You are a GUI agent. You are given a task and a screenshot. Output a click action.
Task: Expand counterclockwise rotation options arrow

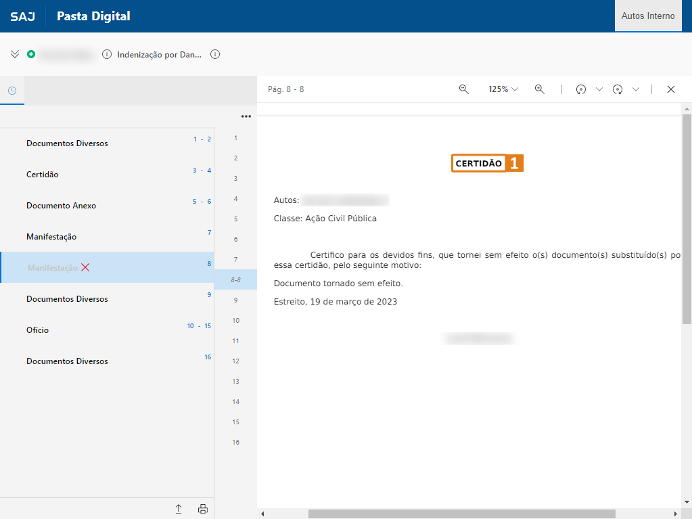(x=599, y=89)
